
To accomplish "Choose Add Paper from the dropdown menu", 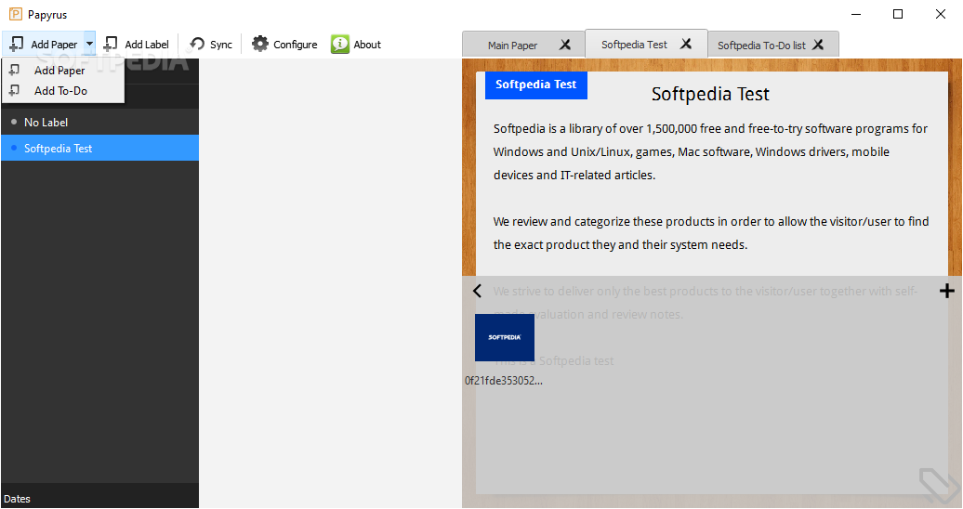I will click(x=63, y=70).
